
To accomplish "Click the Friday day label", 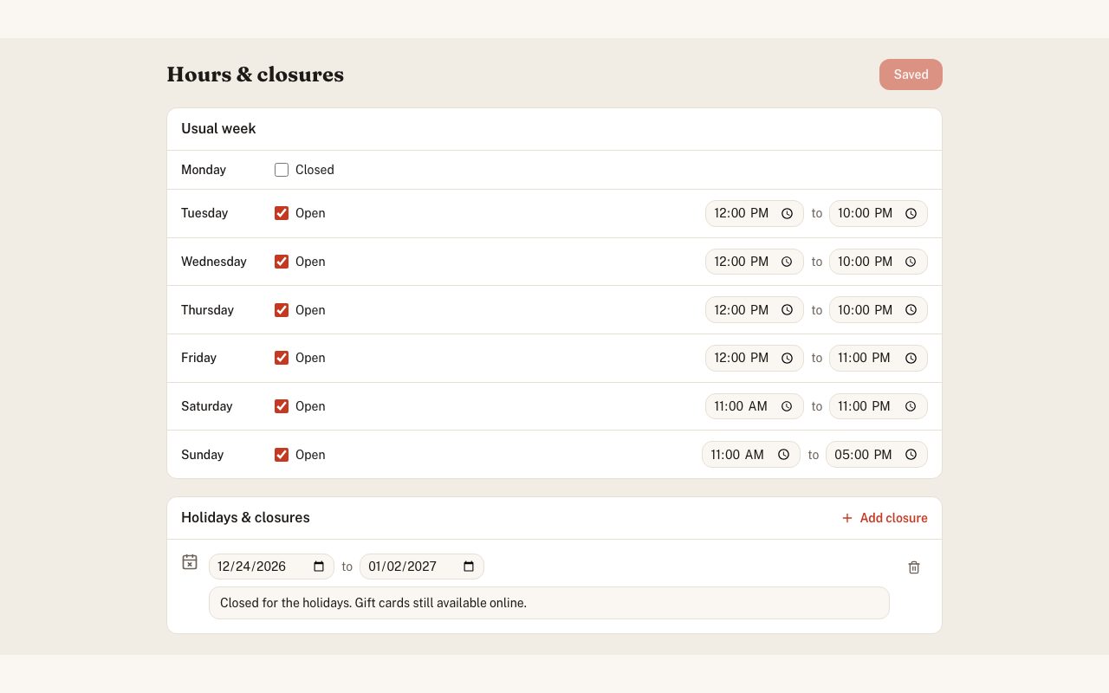I will 199,358.
